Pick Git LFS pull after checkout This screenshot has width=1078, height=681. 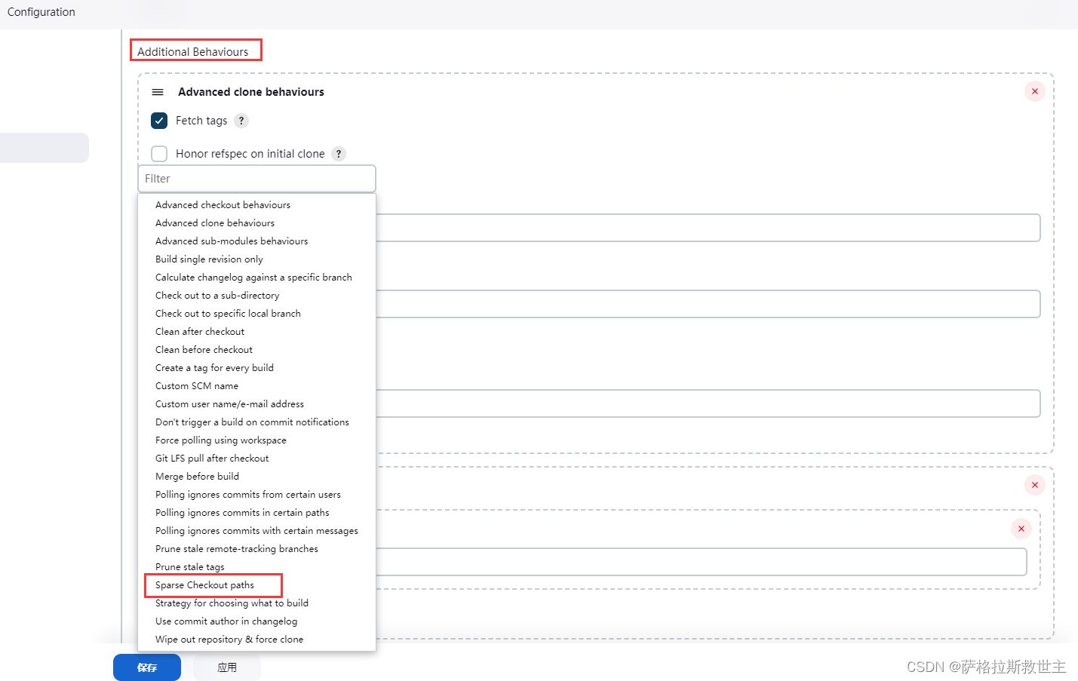[x=212, y=458]
